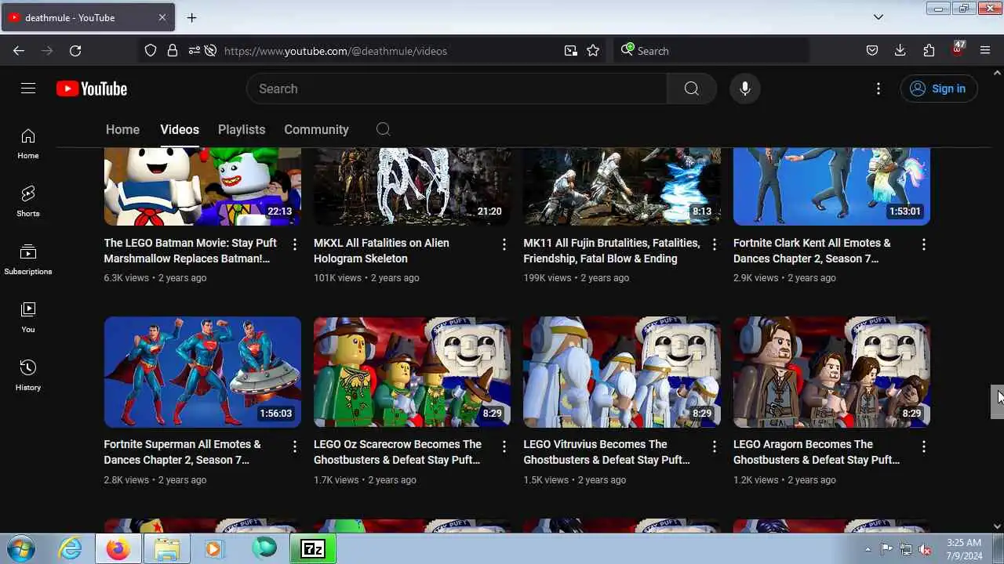Click the YouTube search input field

pos(457,89)
